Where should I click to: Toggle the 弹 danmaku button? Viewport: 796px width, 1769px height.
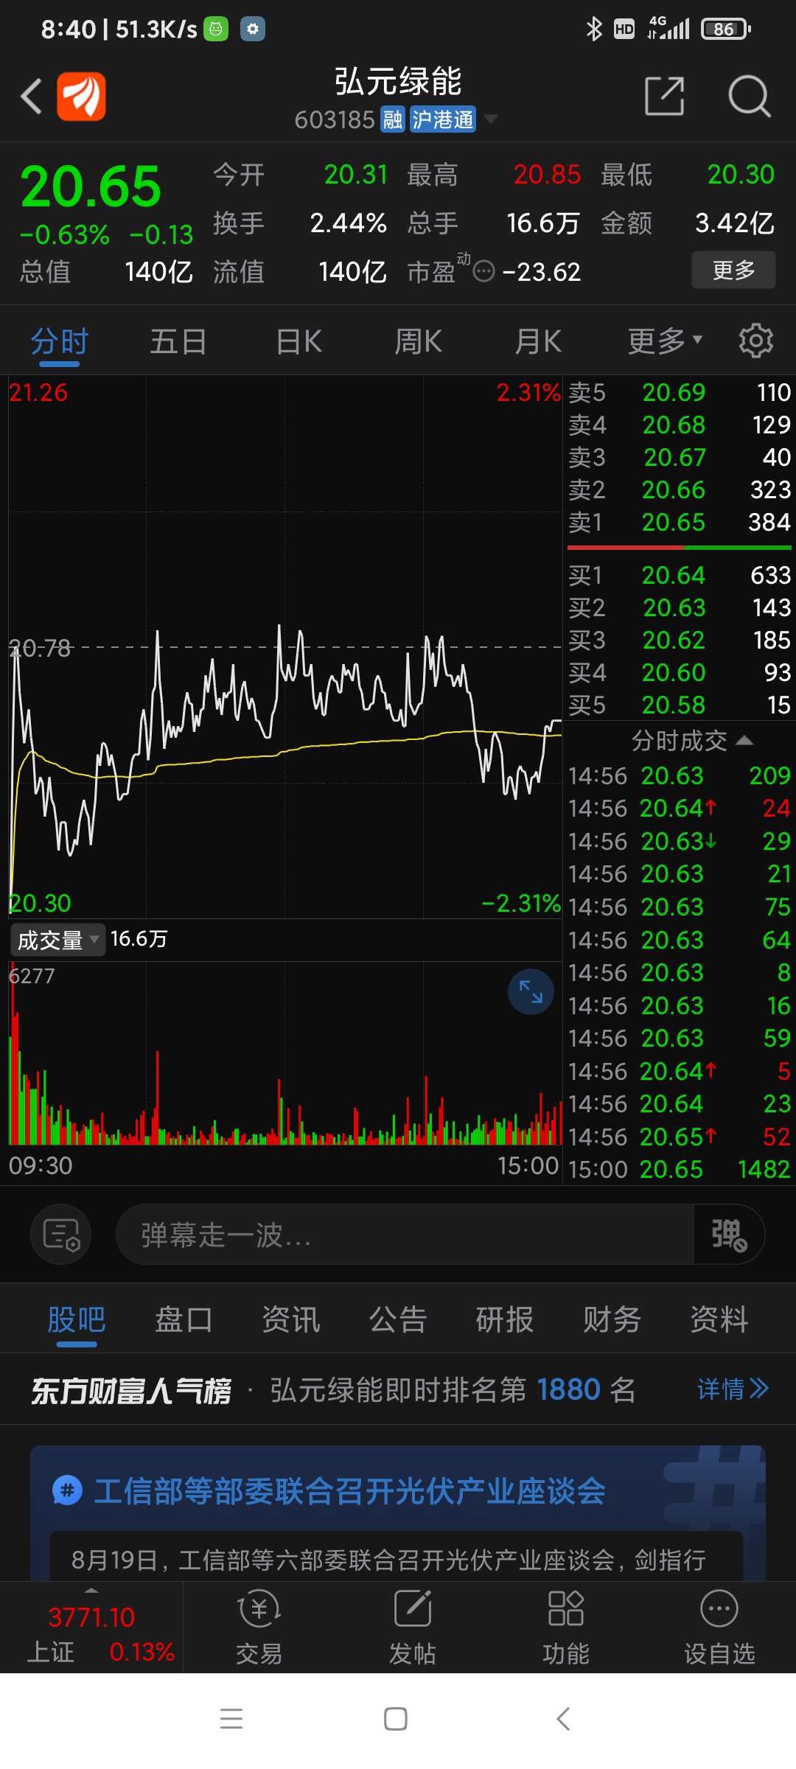pos(729,1234)
